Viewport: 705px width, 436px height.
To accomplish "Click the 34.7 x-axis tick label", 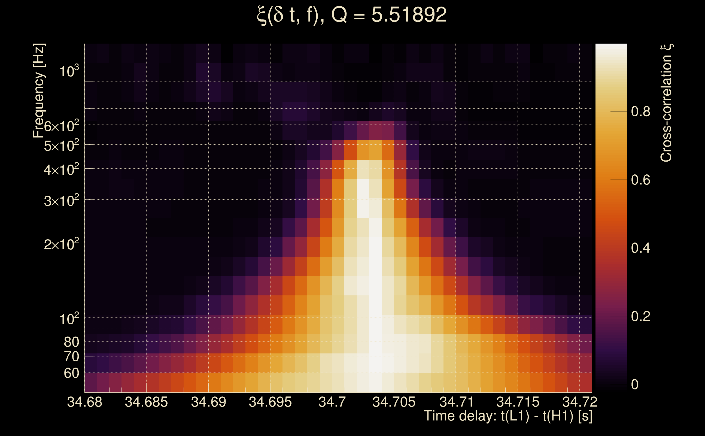I will pos(332,402).
